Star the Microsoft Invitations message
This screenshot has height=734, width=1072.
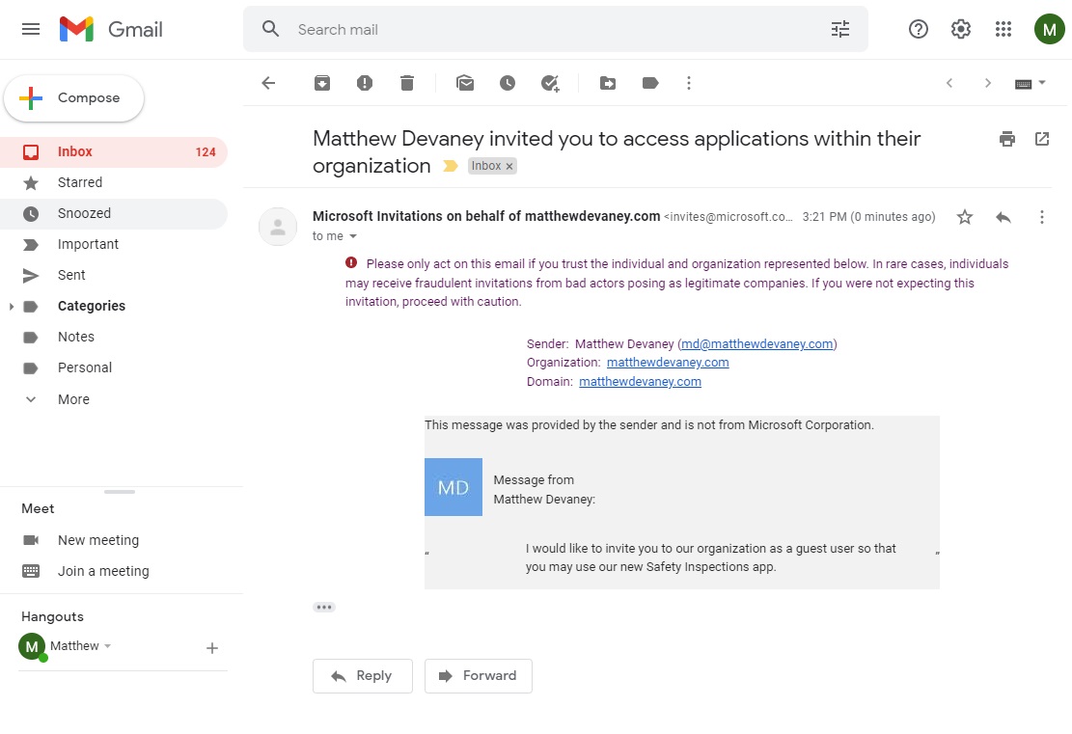964,217
